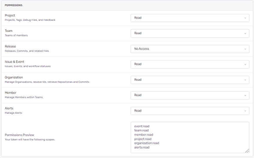254x158 pixels.
Task: Click the chevron arrow in Project select
Action: [245, 18]
